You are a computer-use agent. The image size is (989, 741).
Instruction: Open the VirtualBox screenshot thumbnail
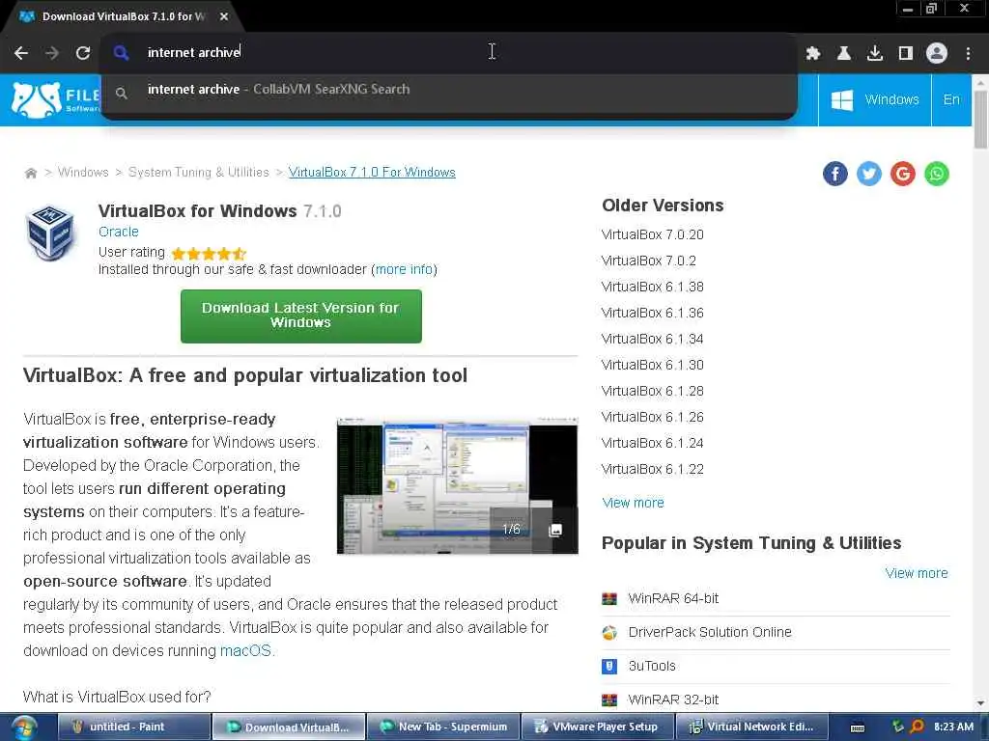coord(457,486)
